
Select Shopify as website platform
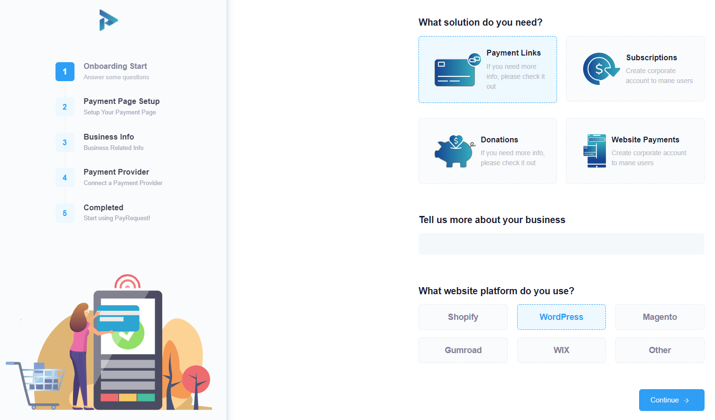pyautogui.click(x=463, y=317)
